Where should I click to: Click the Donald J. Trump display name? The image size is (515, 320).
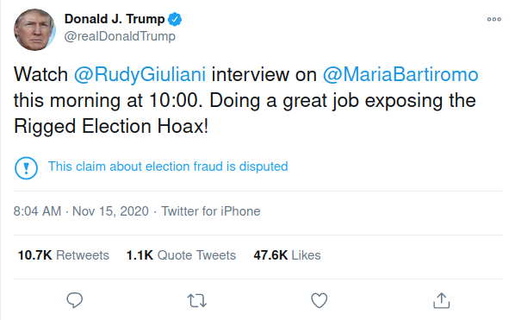[x=115, y=19]
